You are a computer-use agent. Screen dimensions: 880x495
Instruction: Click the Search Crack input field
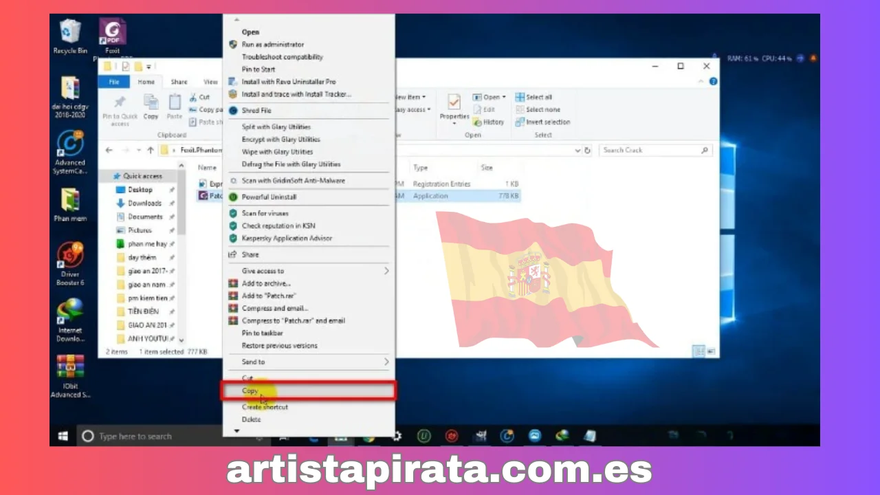[x=656, y=150]
